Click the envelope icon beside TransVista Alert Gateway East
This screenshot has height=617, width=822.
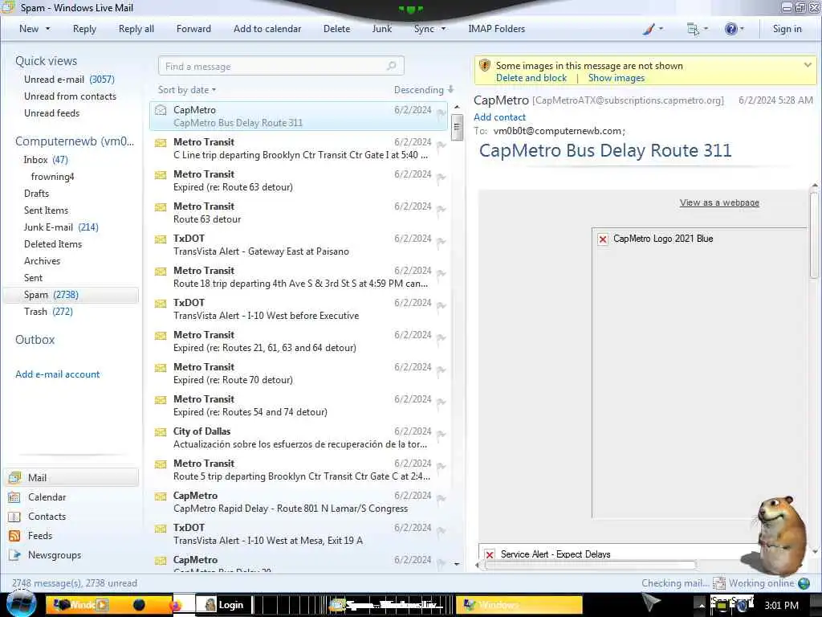point(161,239)
